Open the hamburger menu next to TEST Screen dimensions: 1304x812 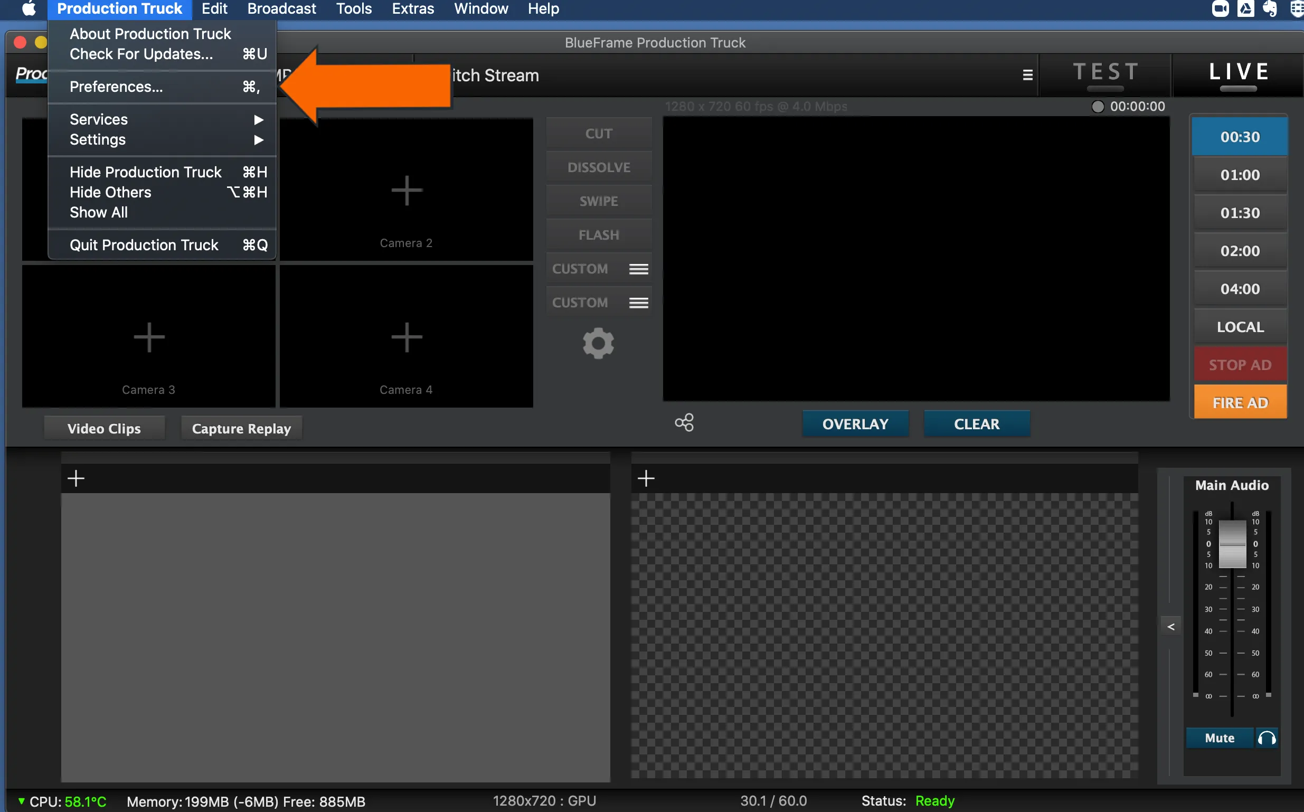(x=1027, y=74)
